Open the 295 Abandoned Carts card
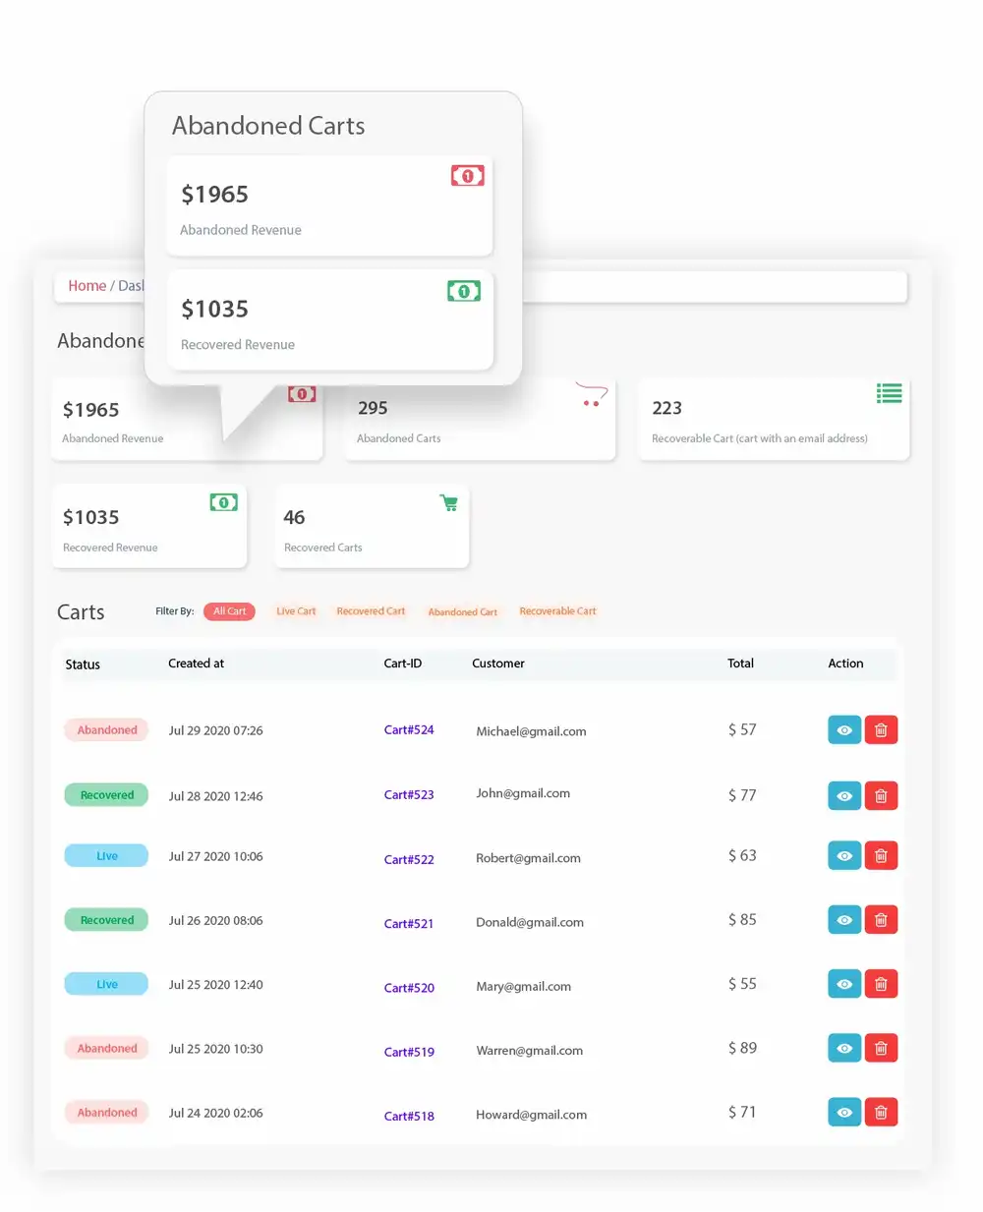Image resolution: width=983 pixels, height=1212 pixels. tap(480, 420)
